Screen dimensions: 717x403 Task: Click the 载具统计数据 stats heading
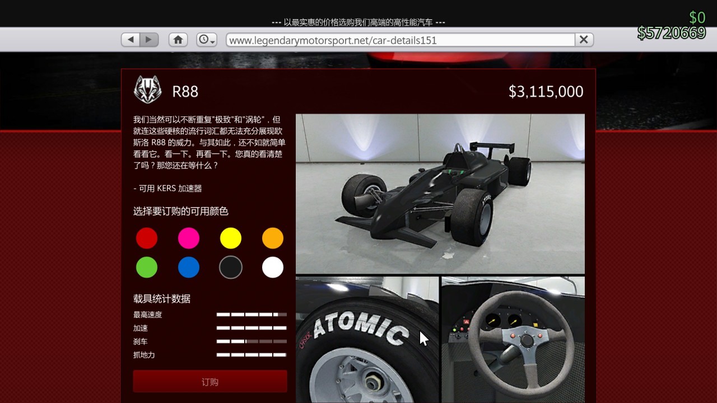[x=162, y=299]
